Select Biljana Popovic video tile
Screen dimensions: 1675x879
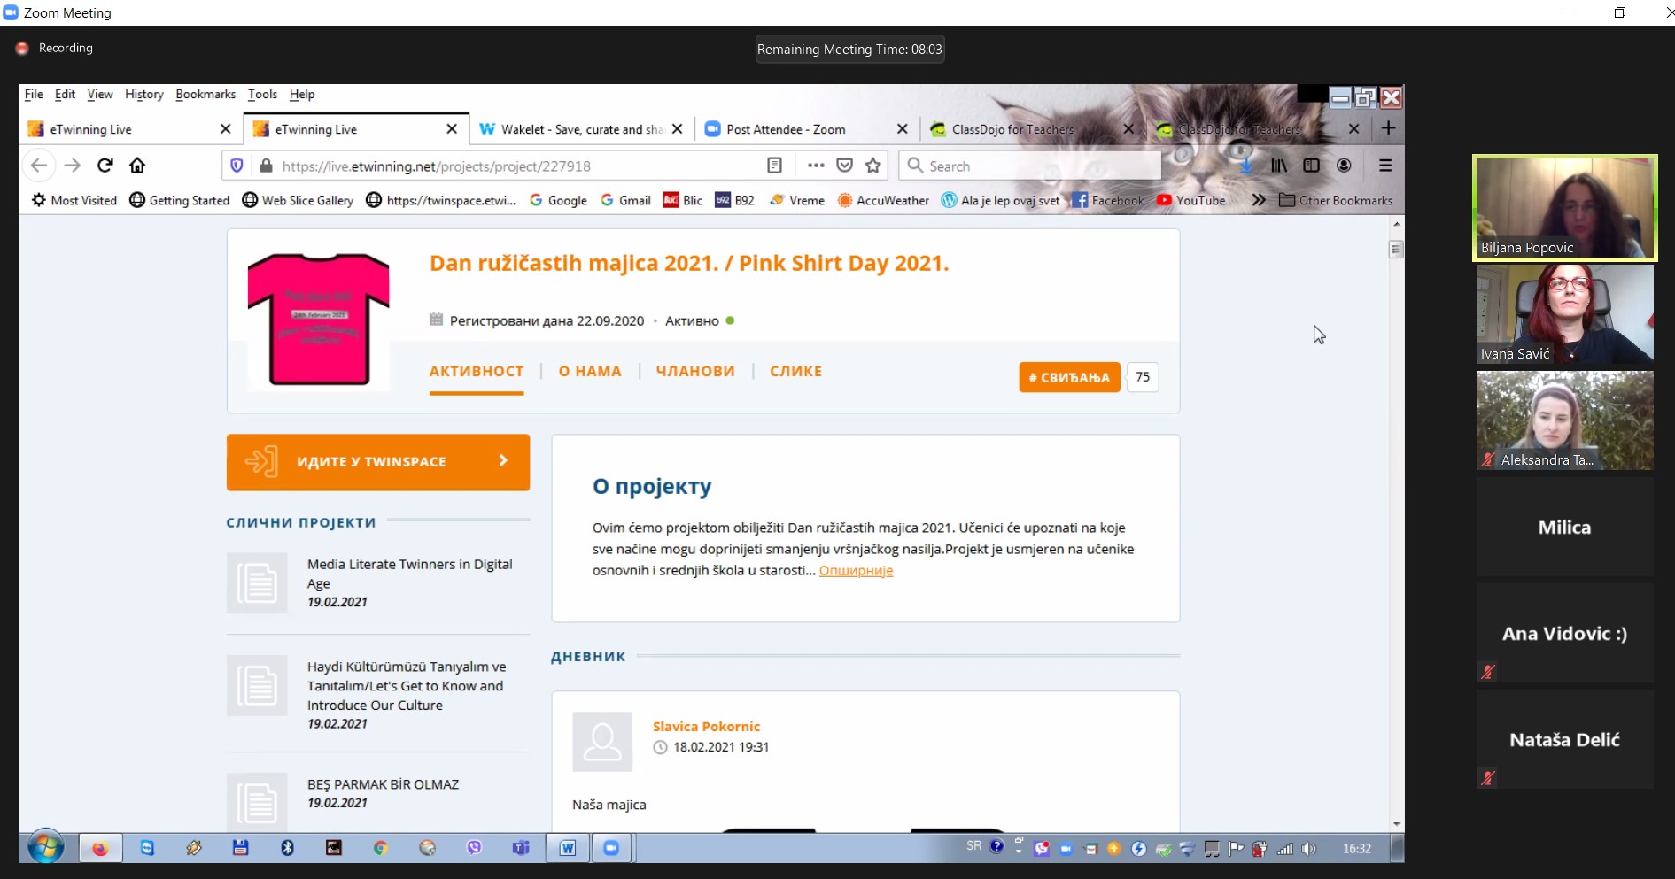click(x=1564, y=208)
